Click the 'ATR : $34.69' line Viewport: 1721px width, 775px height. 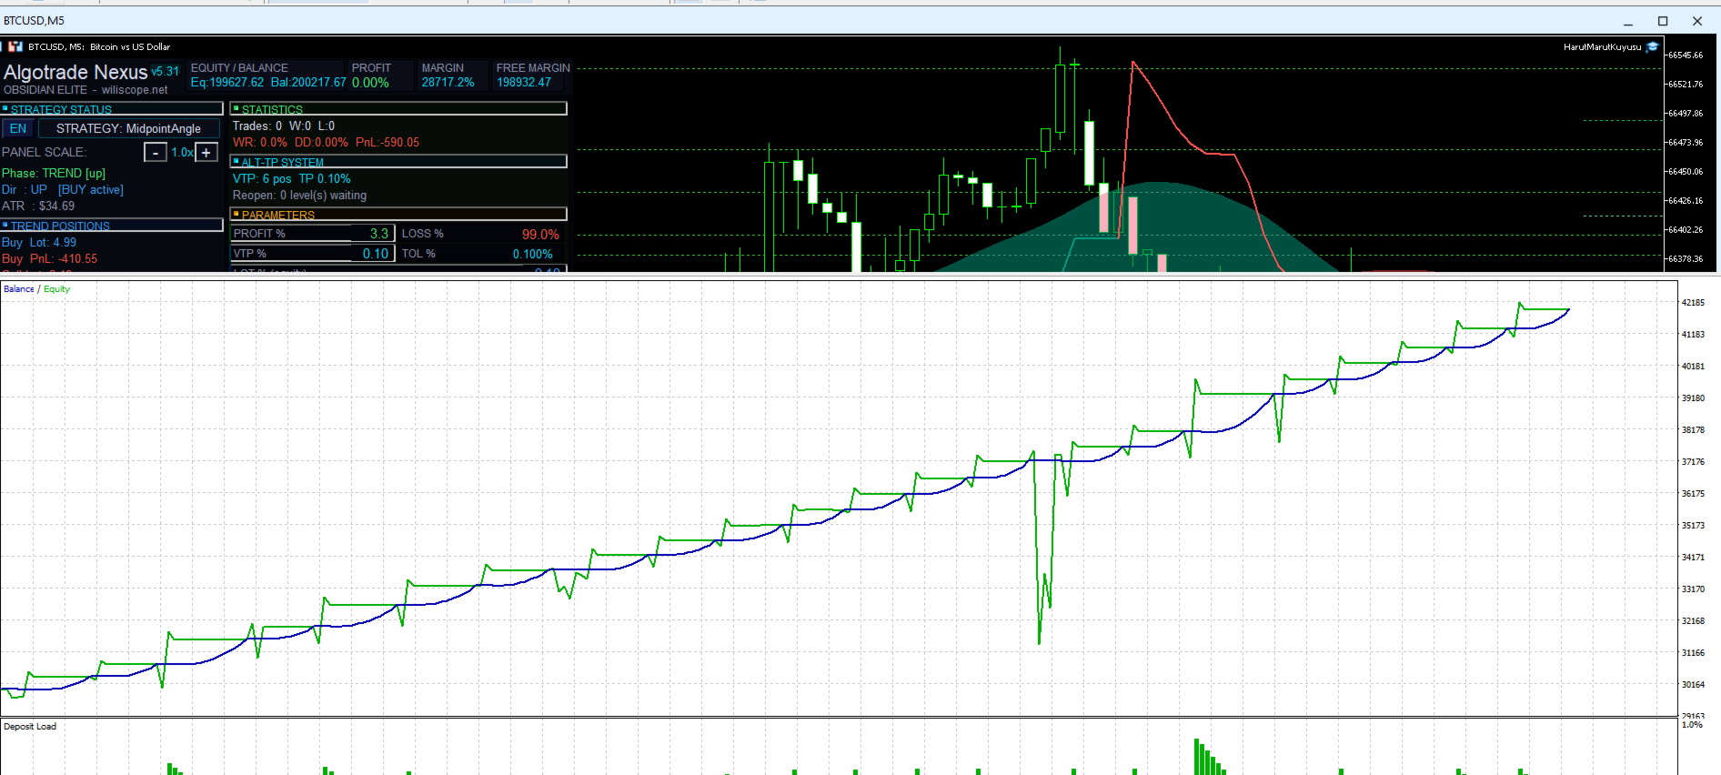tap(38, 206)
